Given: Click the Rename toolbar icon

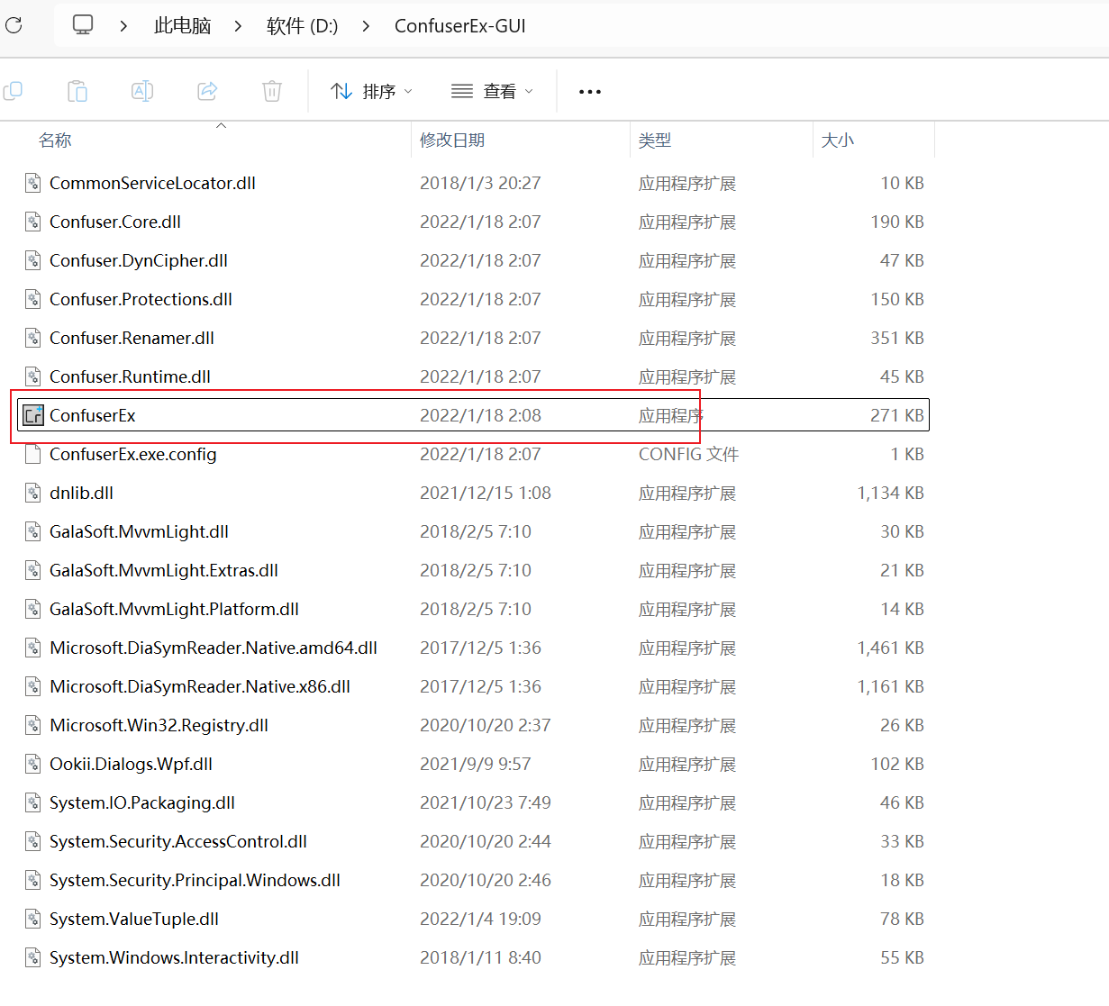Looking at the screenshot, I should (x=142, y=91).
